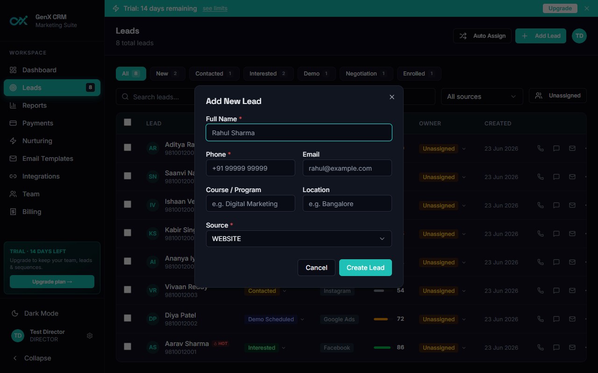Check the box for Vivaan Reddy's row
Image resolution: width=598 pixels, height=373 pixels.
tap(128, 290)
